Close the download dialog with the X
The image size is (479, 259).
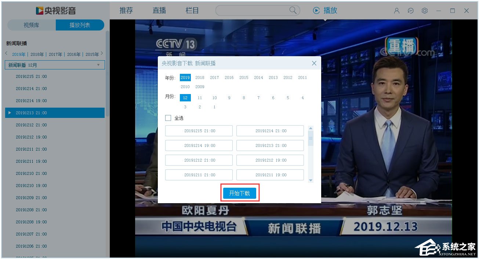coord(314,63)
